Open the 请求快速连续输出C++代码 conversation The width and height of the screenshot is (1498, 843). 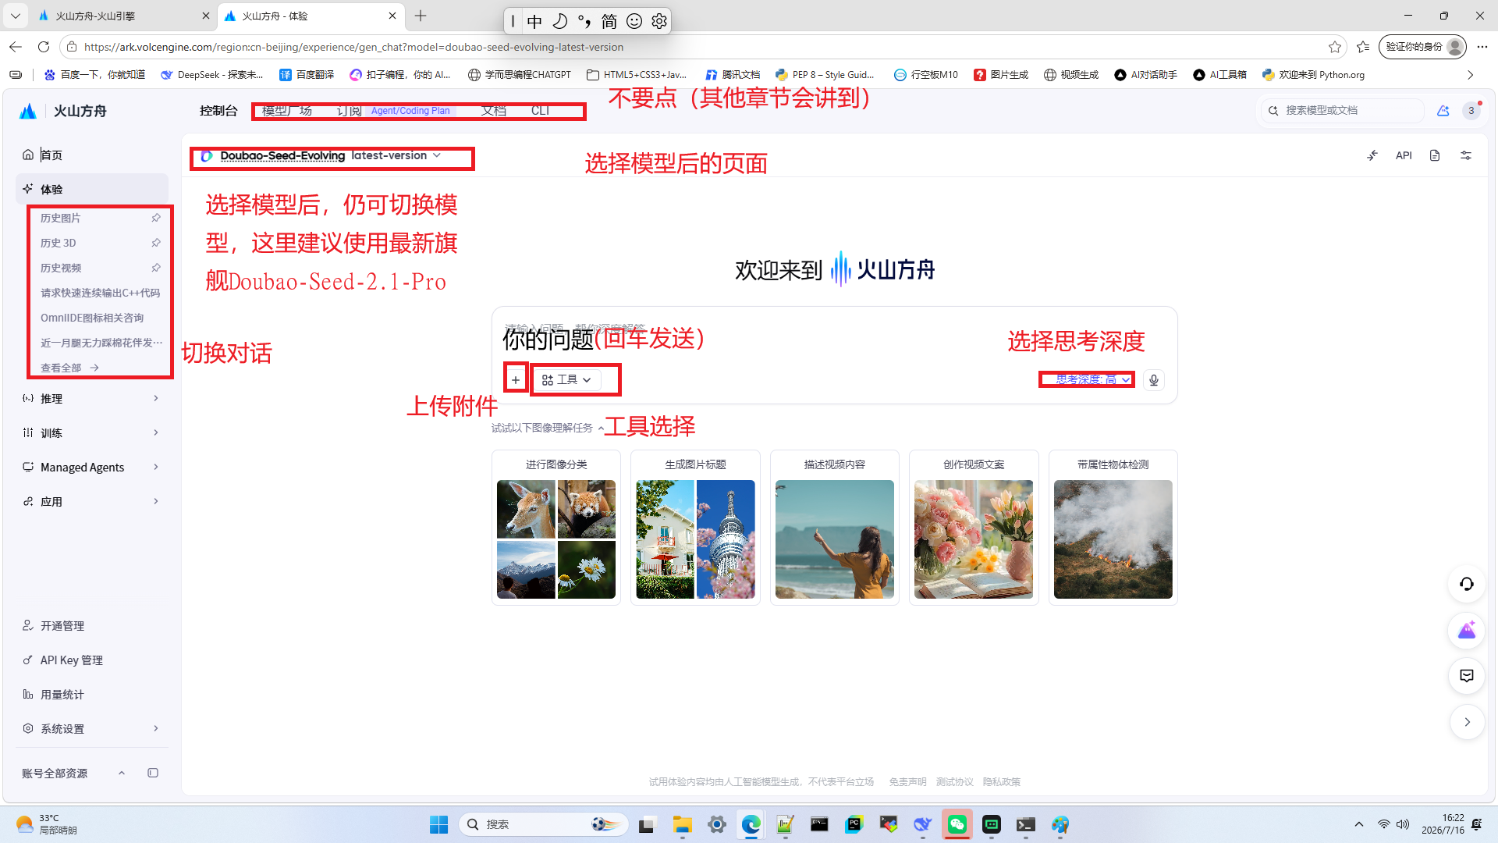(x=100, y=293)
